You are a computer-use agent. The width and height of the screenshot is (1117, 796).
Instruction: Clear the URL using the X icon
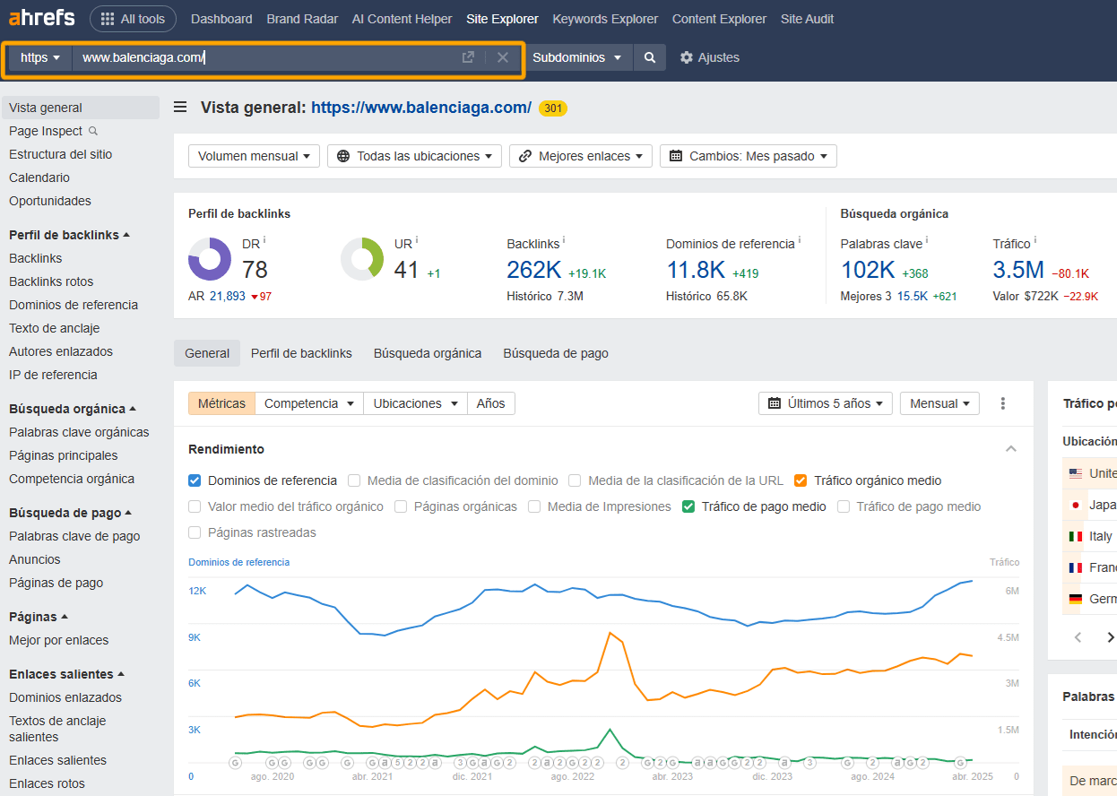501,56
